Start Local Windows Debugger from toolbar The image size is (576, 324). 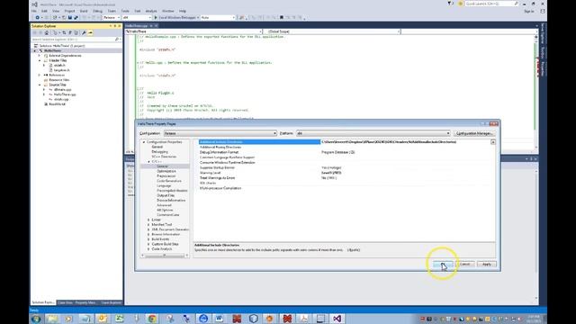[x=176, y=18]
